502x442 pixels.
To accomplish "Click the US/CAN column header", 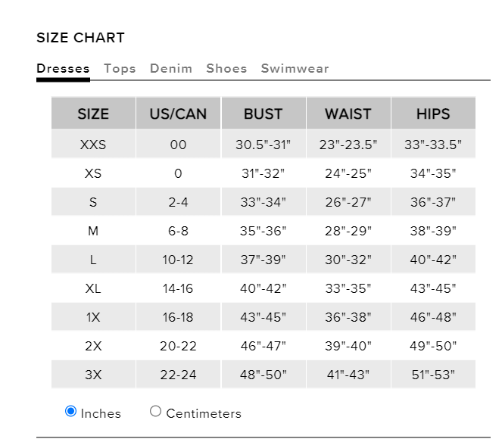I will [178, 114].
